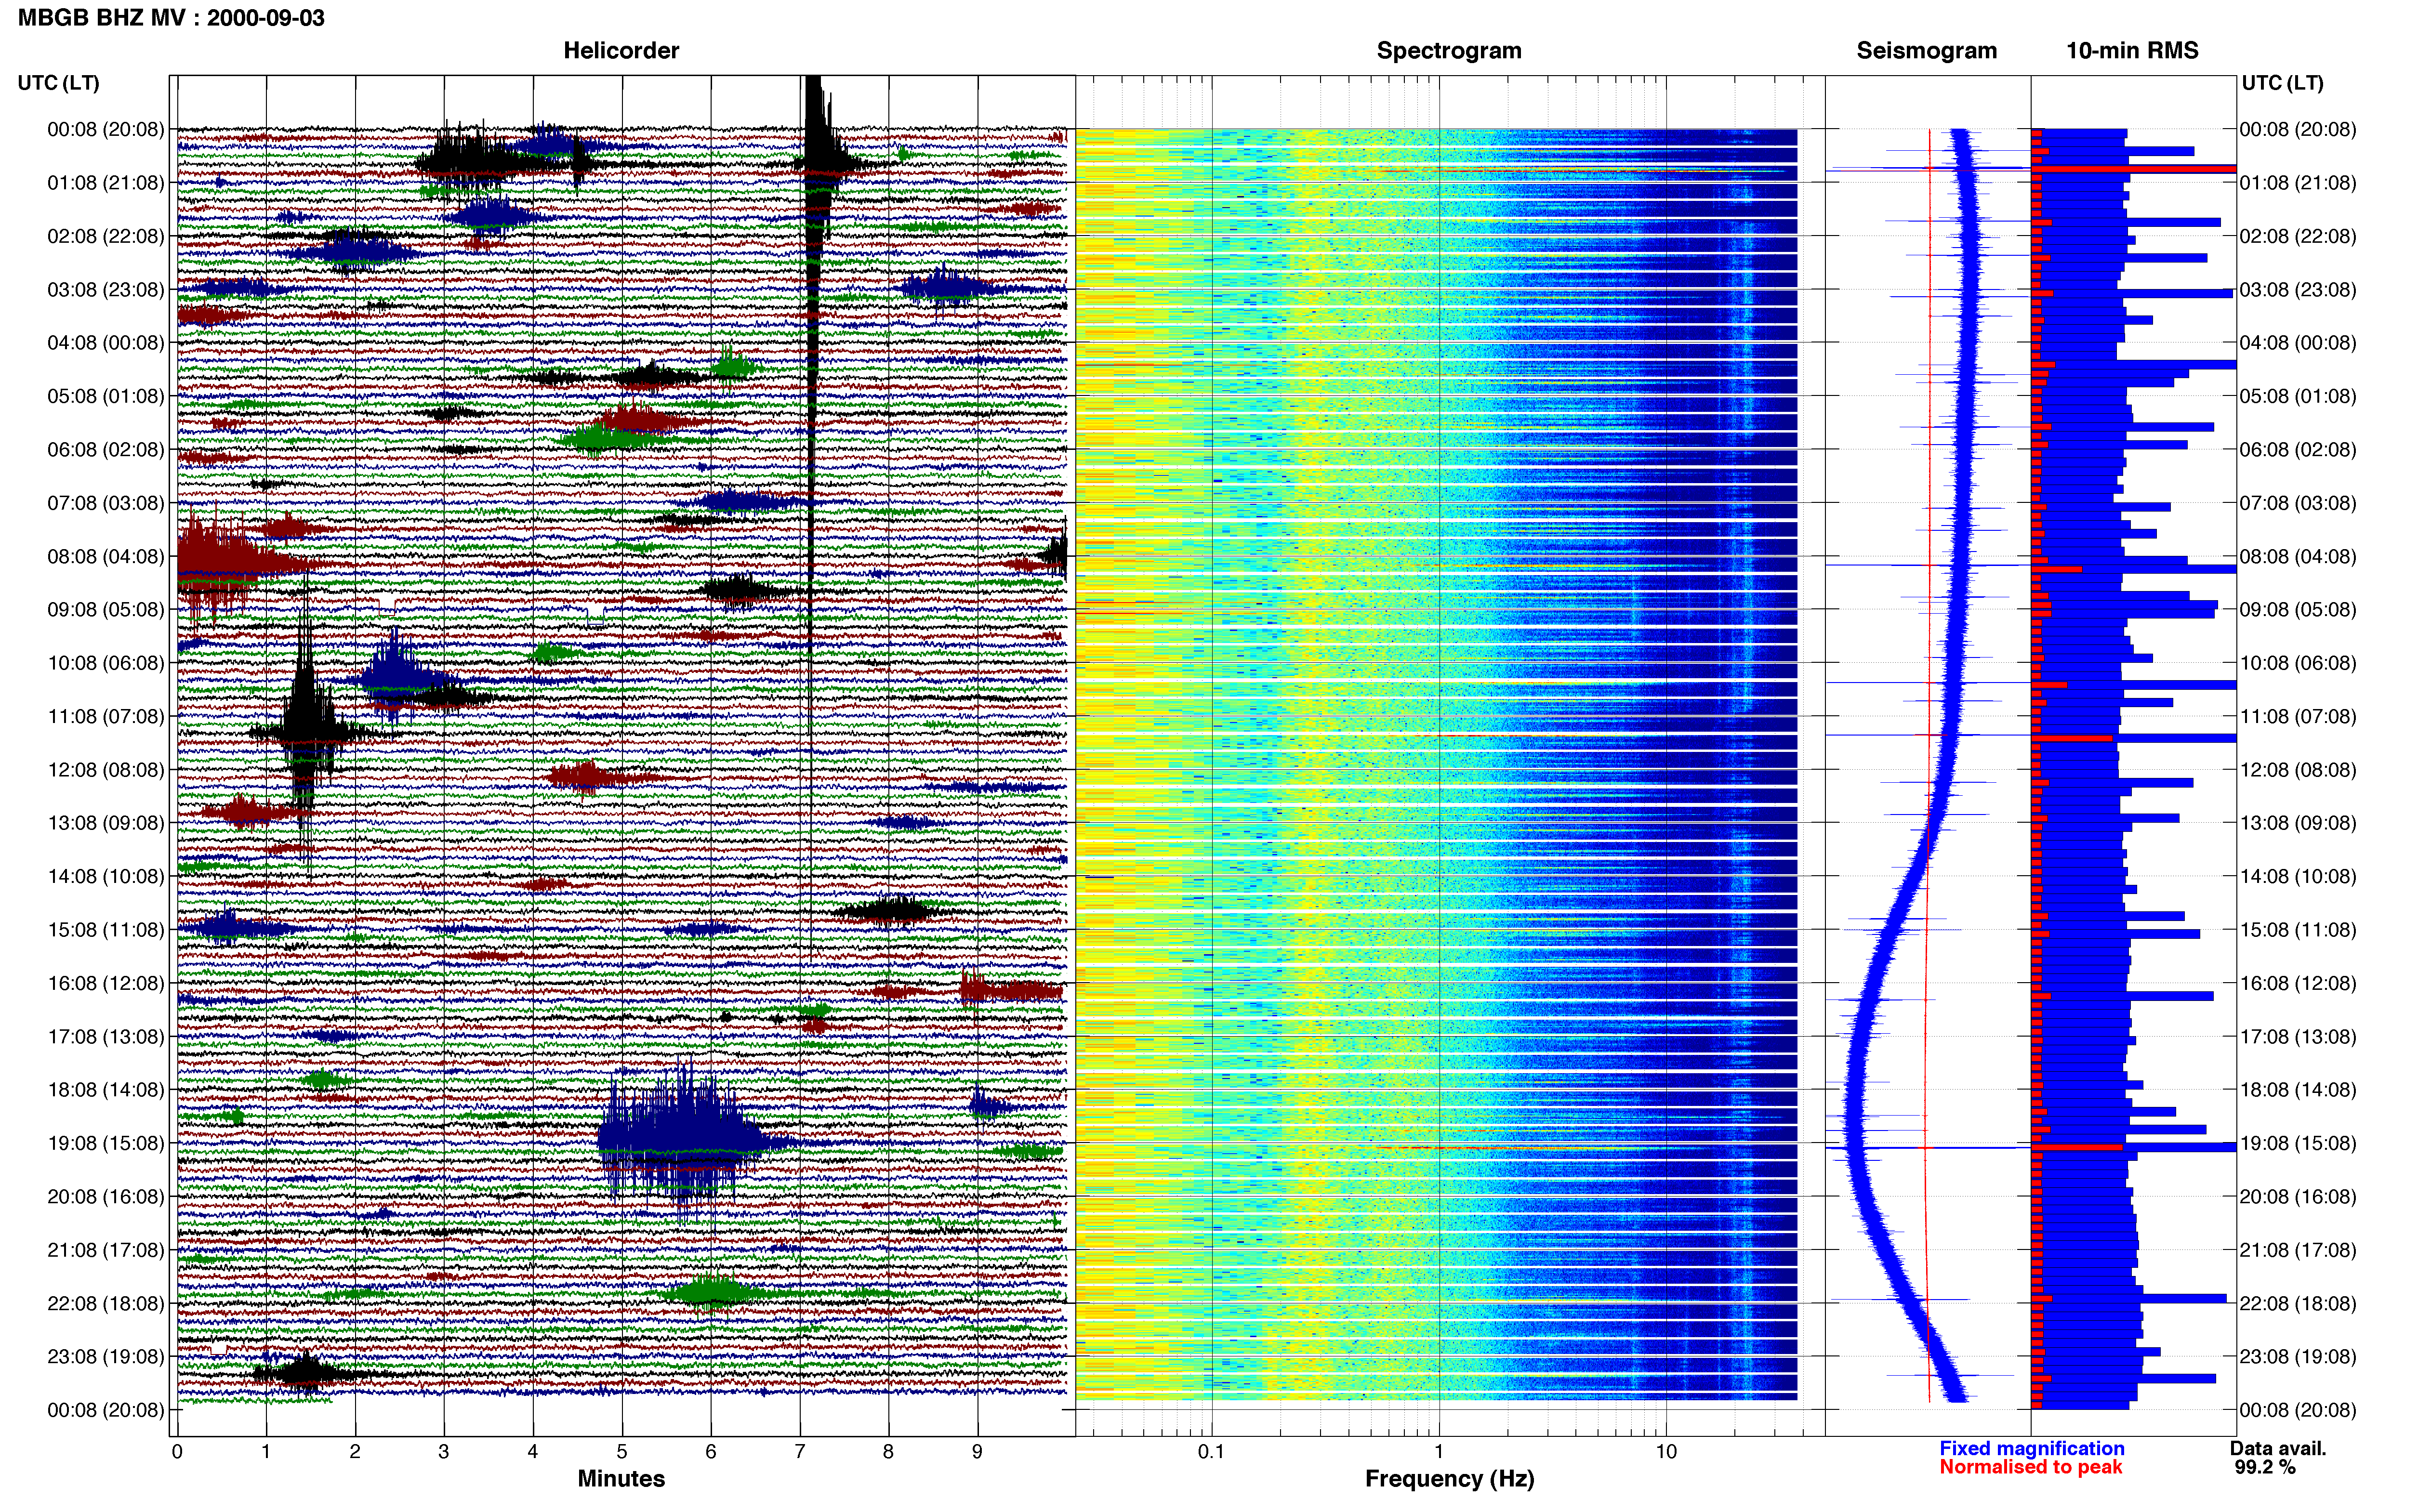The width and height of the screenshot is (2418, 1512).
Task: Click the right-side time label '22:08 (18:08)'
Action: 2298,1303
